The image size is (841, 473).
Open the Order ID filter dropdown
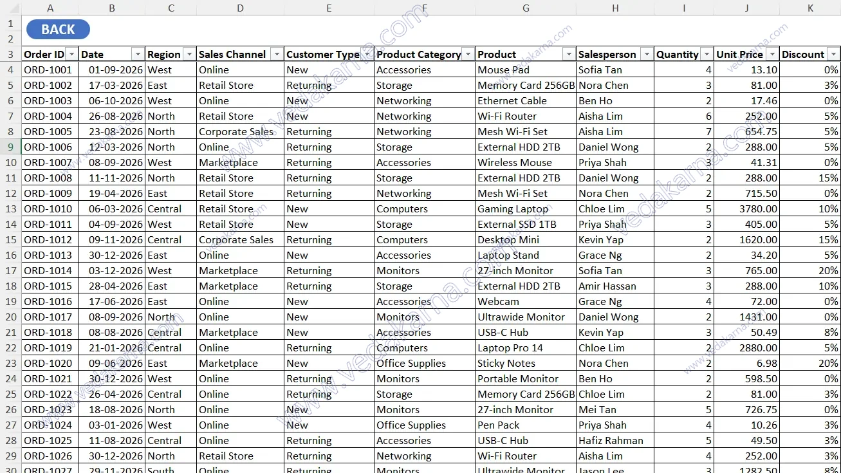click(x=71, y=55)
